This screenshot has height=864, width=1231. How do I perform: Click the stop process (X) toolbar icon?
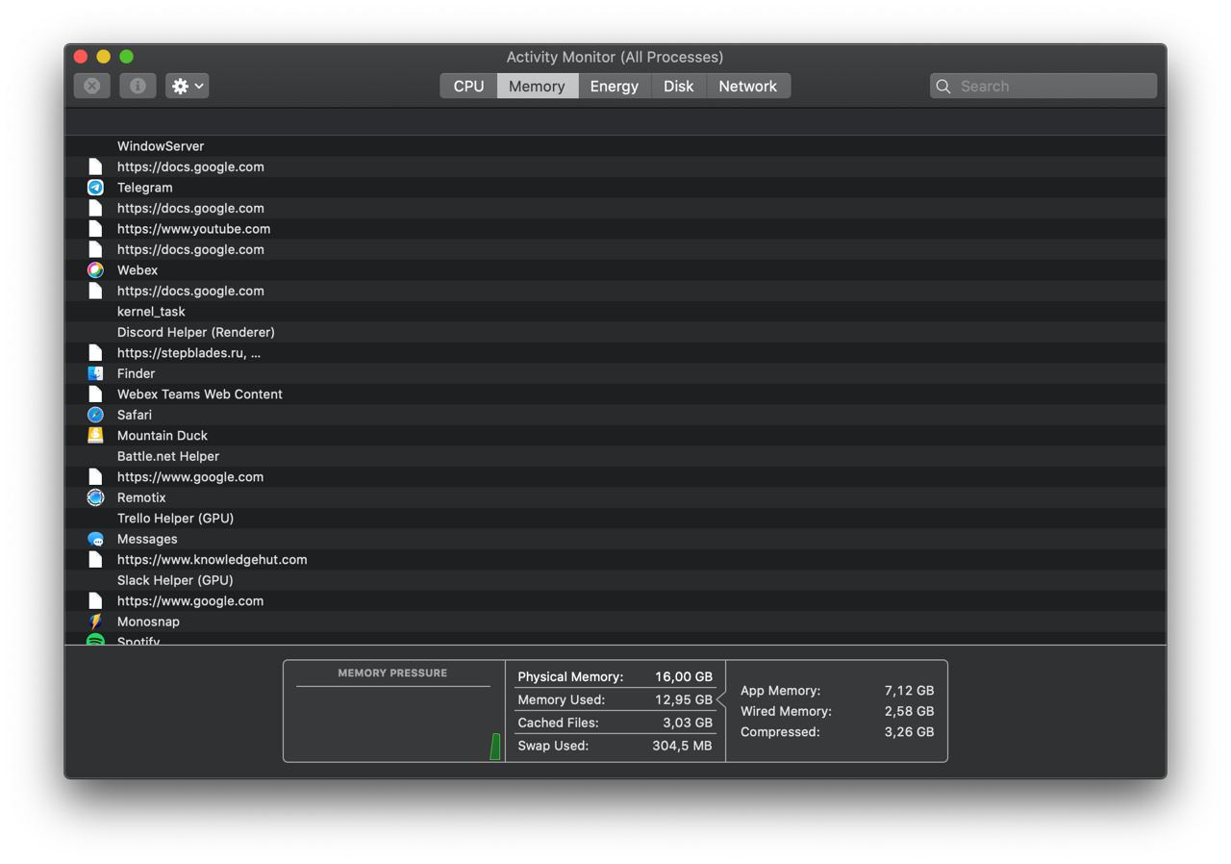coord(92,86)
